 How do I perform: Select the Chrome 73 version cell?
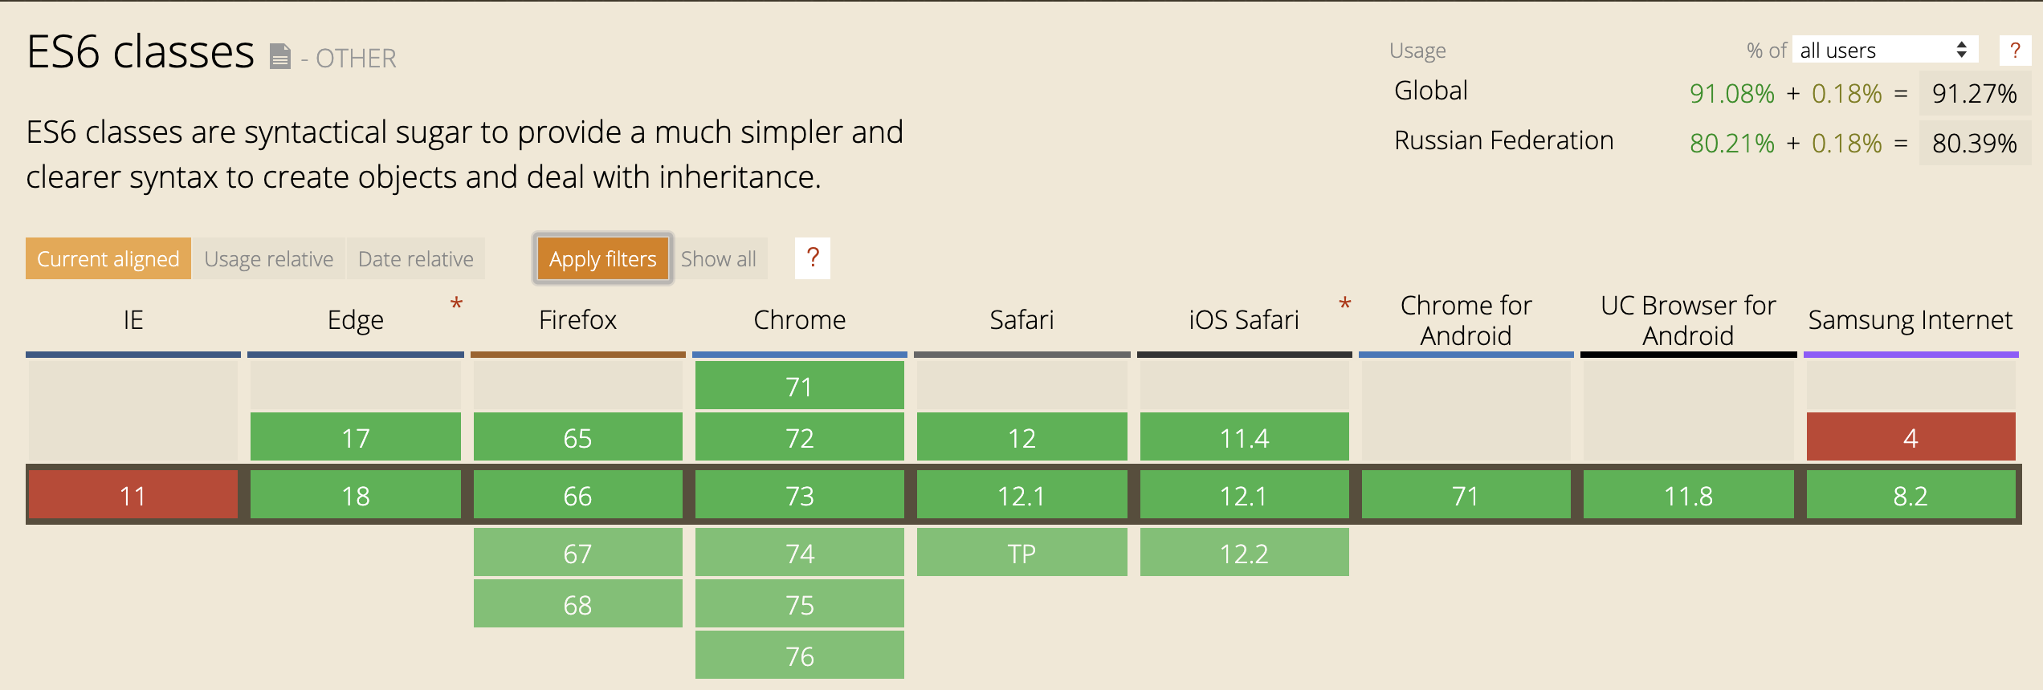(x=800, y=495)
